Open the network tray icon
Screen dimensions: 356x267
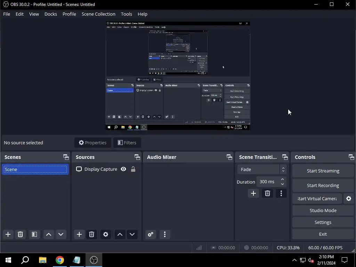pyautogui.click(x=303, y=260)
